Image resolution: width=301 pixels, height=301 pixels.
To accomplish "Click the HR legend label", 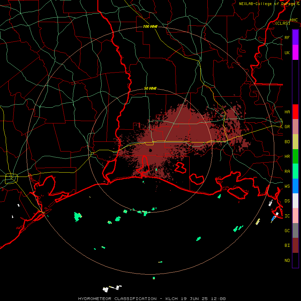I will [287, 157].
